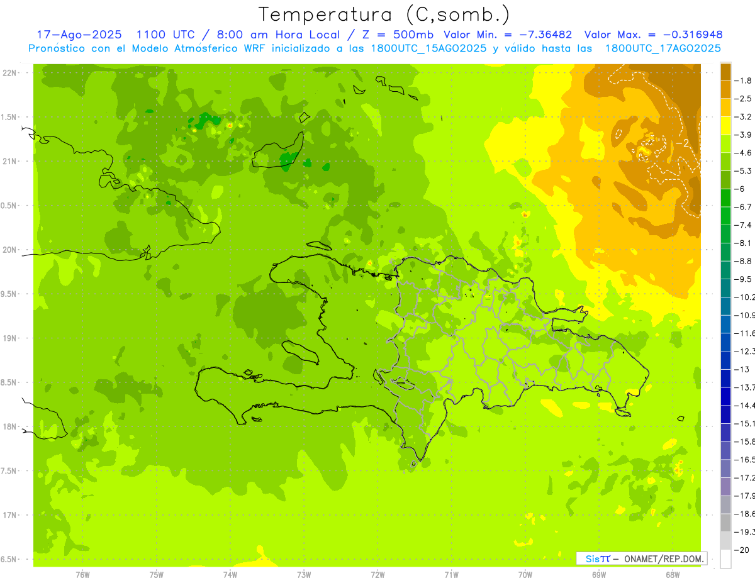
Task: Click the '20N' latitude axis label
Action: (x=9, y=250)
